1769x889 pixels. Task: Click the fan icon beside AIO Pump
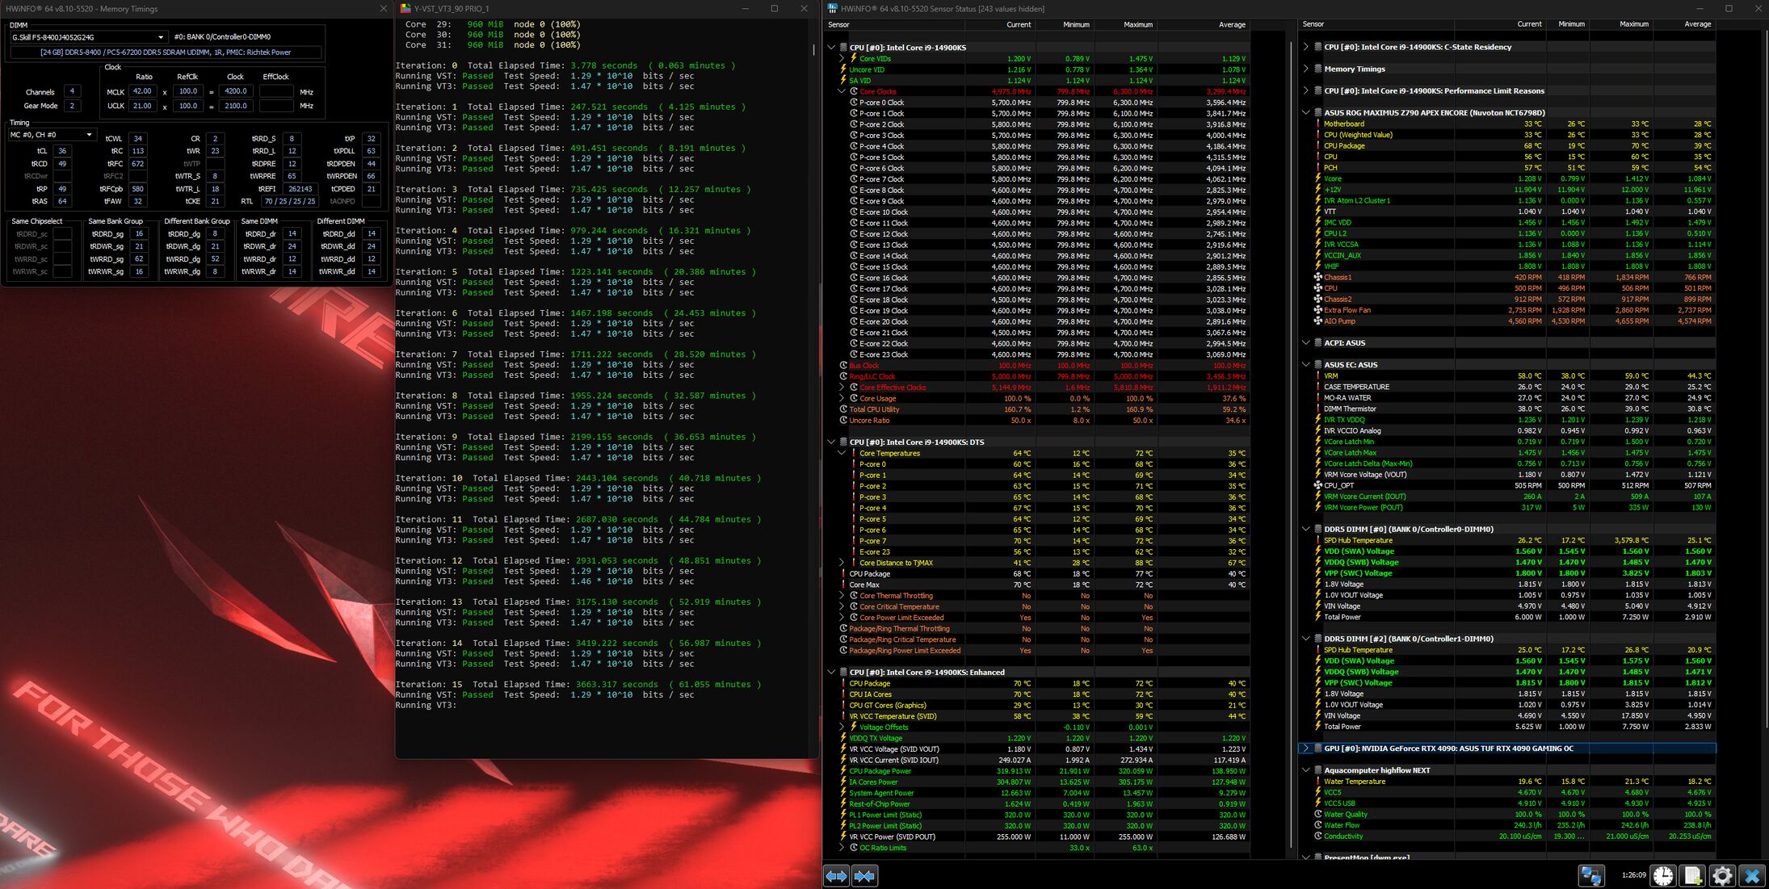1318,321
